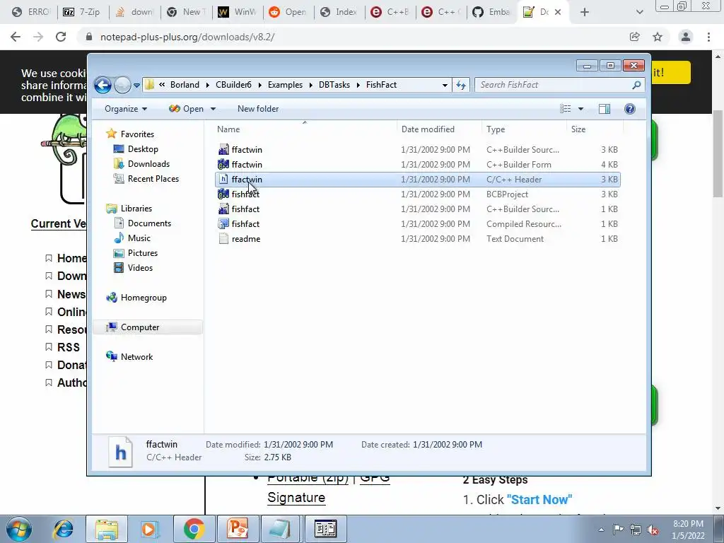The width and height of the screenshot is (724, 543).
Task: Open the recent locations dropdown arrow
Action: pyautogui.click(x=136, y=86)
